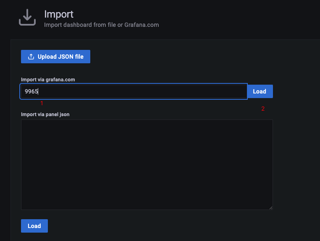320x241 pixels.
Task: Click the 'Import dashboard from file or Grafana.com' subtitle
Action: click(x=102, y=25)
